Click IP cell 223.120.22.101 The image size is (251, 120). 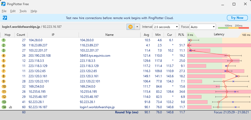click(x=39, y=81)
